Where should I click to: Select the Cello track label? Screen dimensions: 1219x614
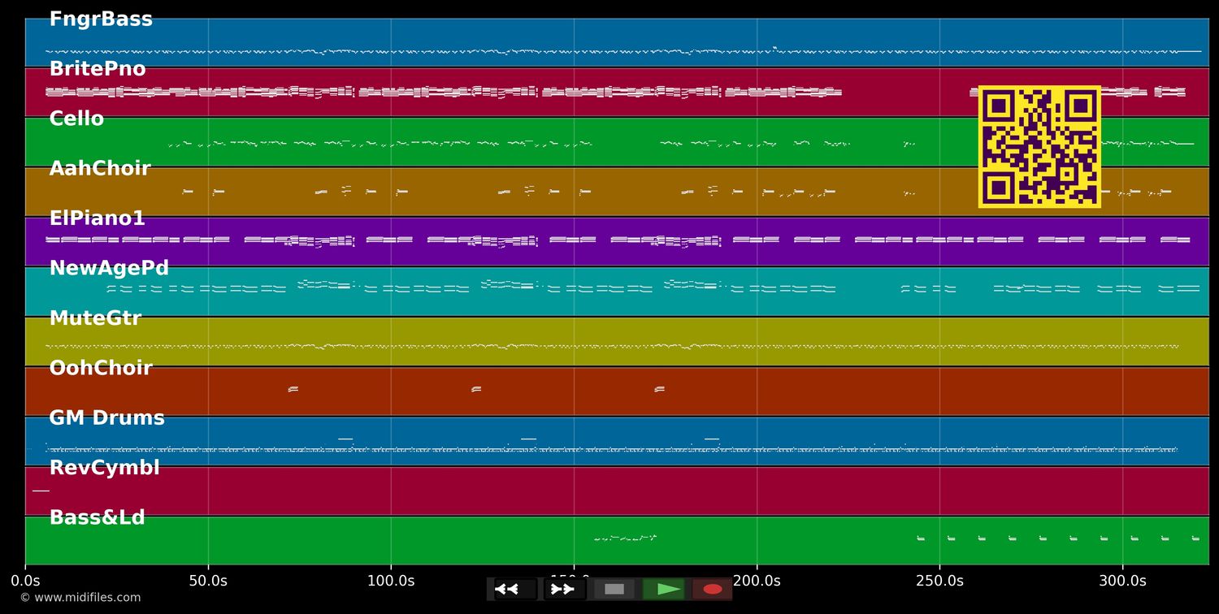click(76, 119)
